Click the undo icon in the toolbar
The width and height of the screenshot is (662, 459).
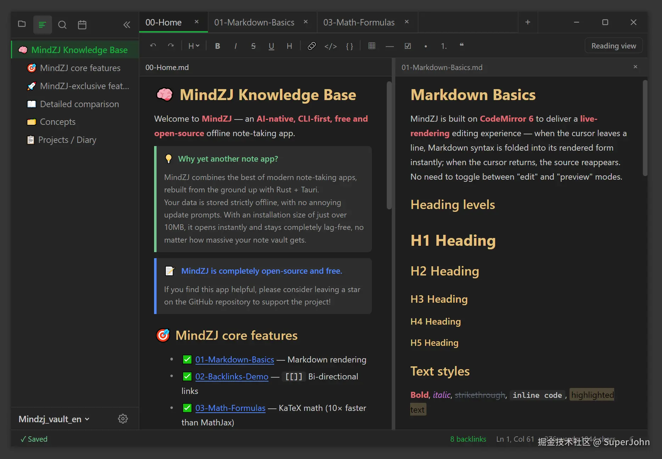click(153, 46)
